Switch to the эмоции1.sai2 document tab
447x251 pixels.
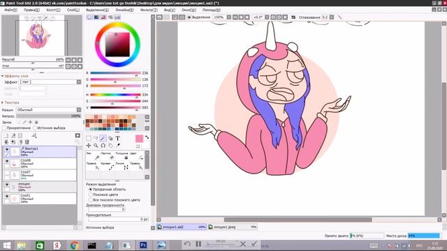182,227
